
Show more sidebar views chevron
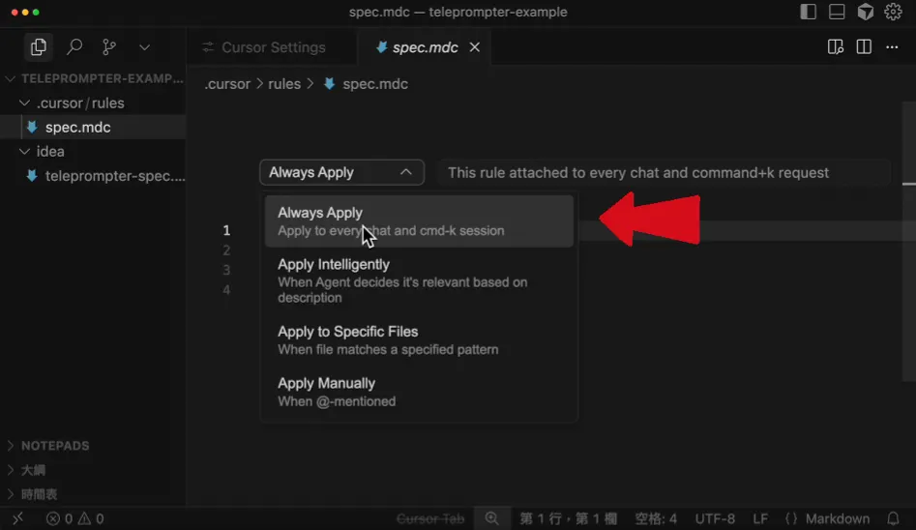[144, 47]
